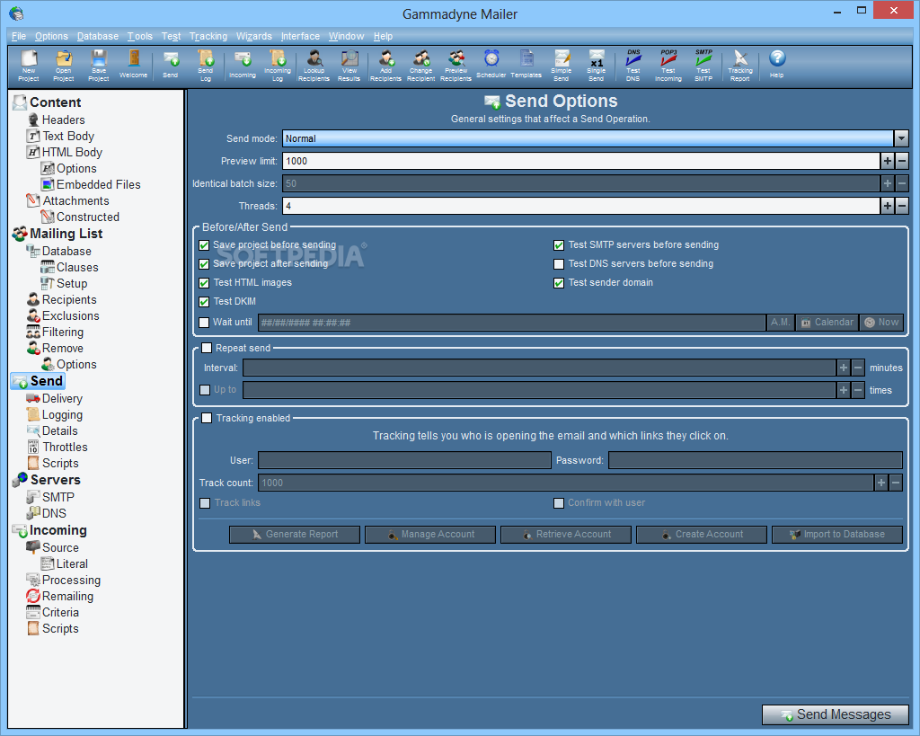Click the Single Send toolbar icon
This screenshot has width=920, height=736.
[x=597, y=66]
